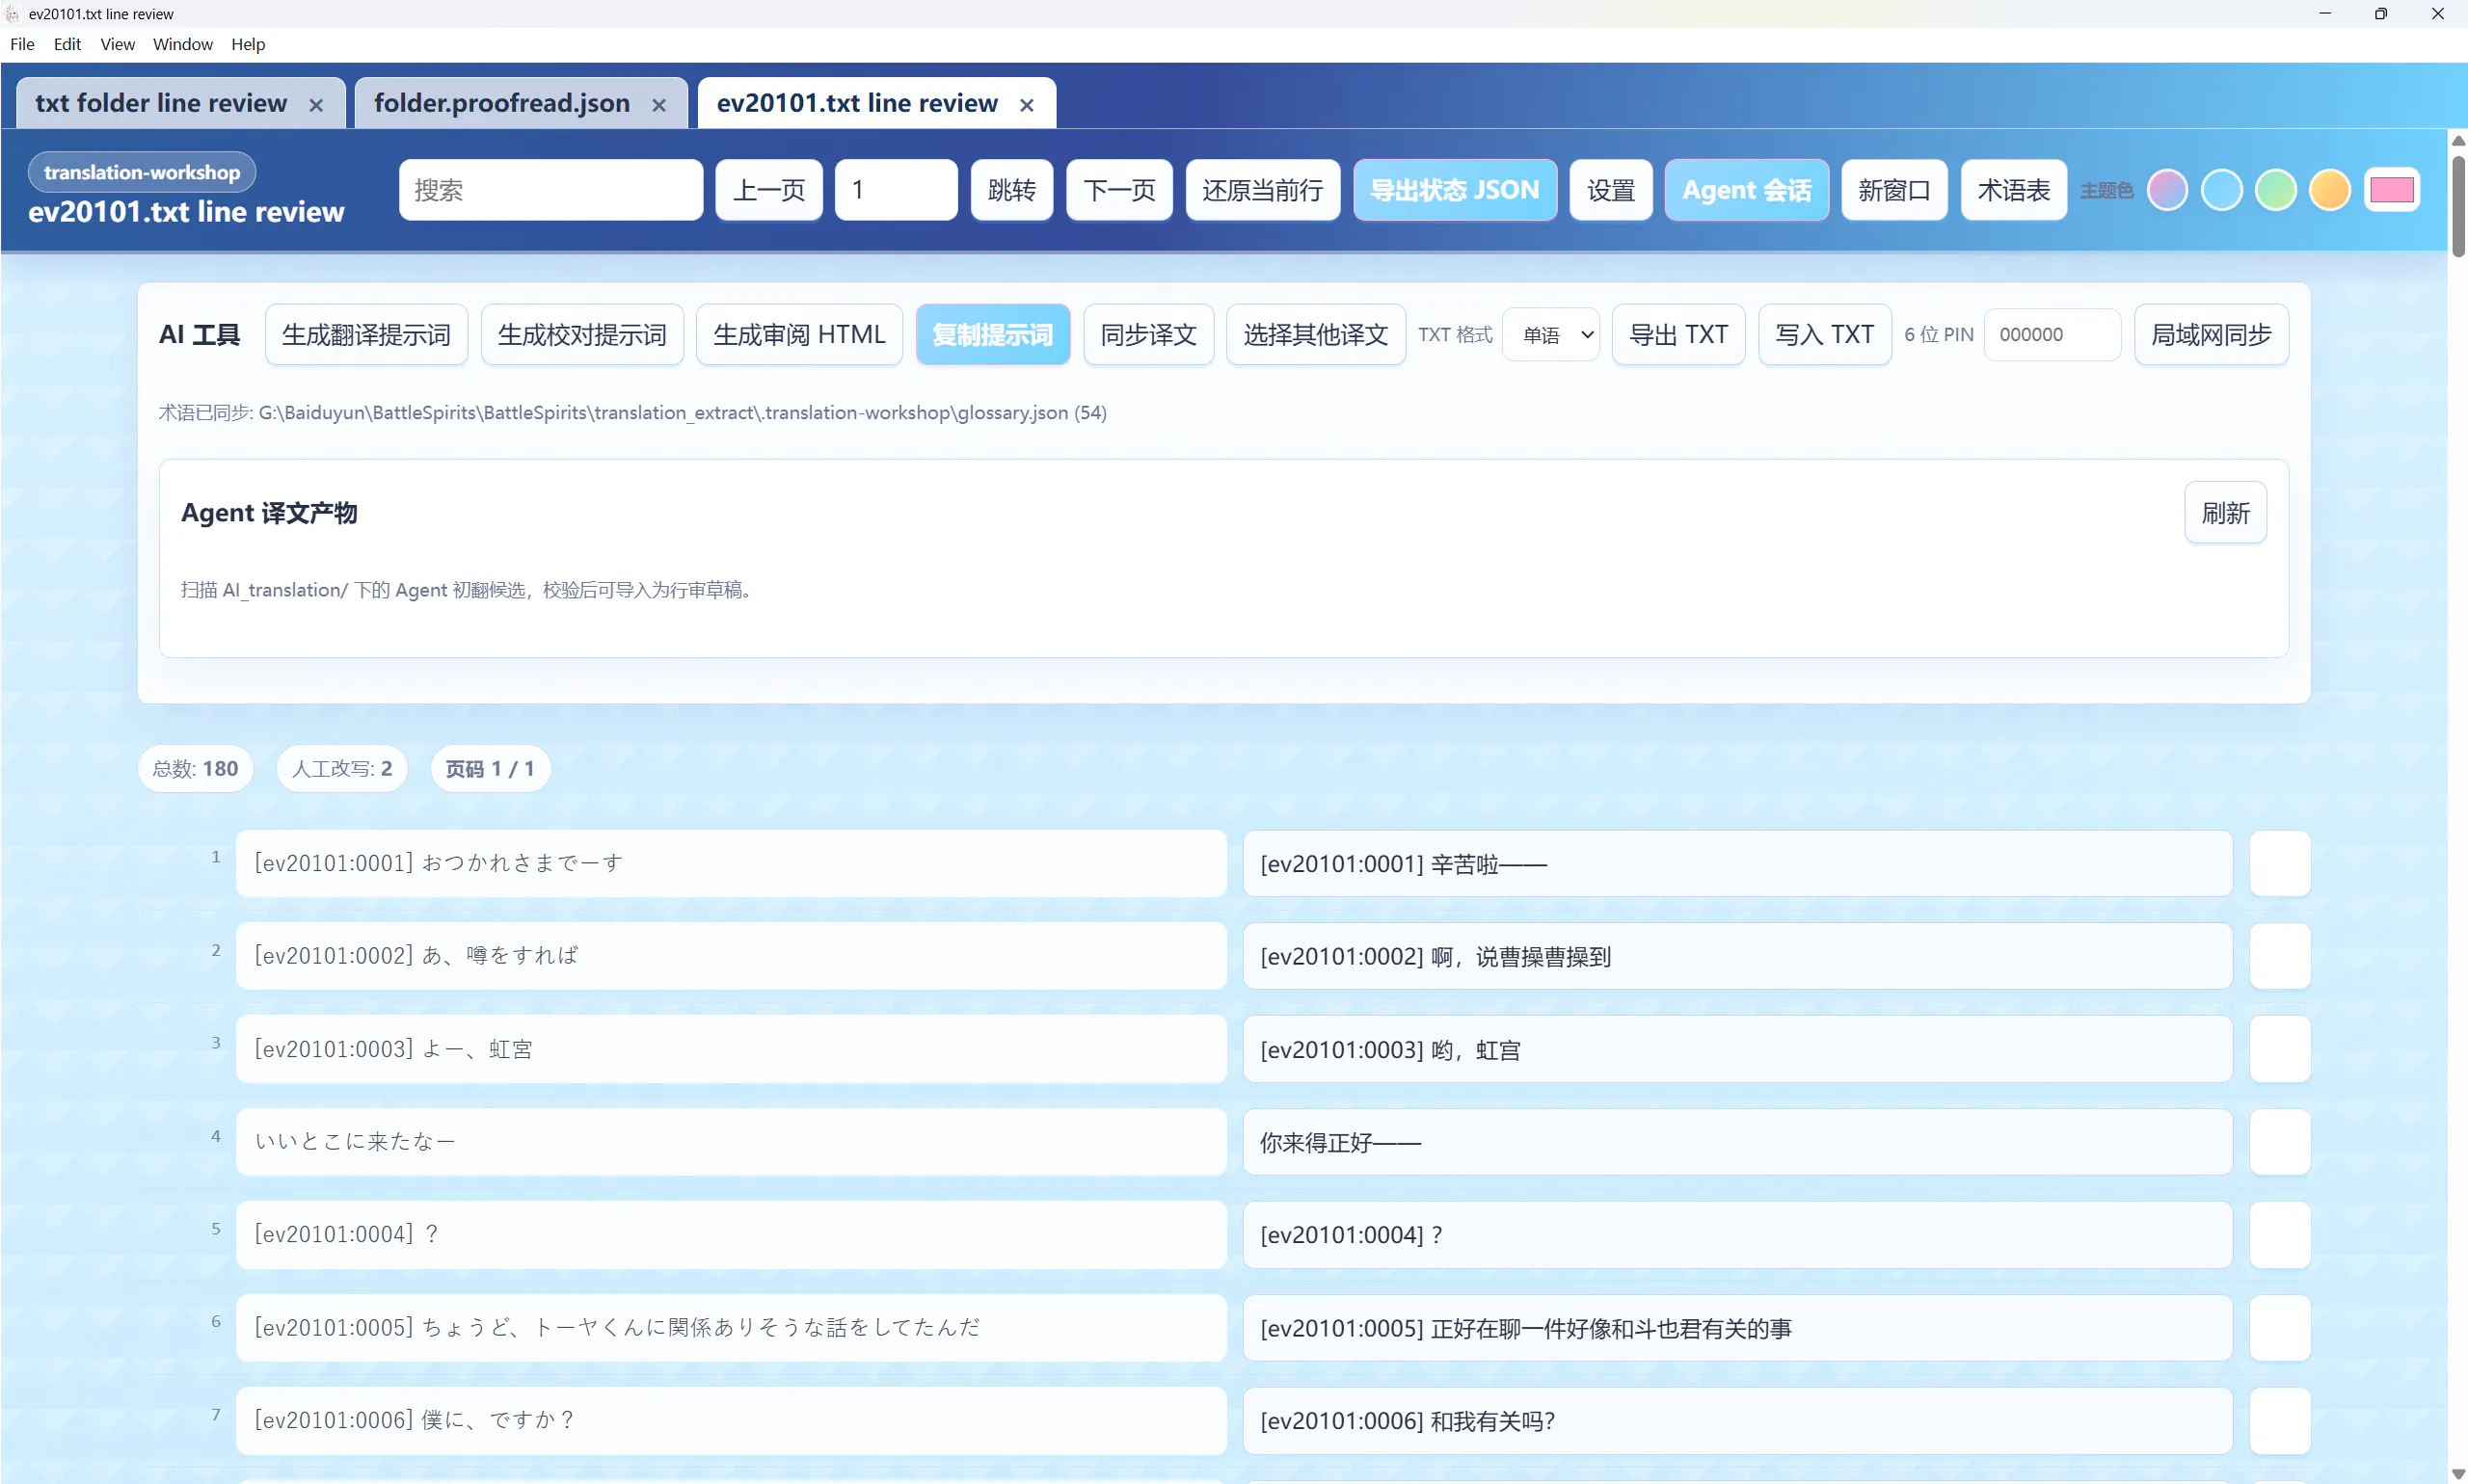Click the 搜索 search field
The height and width of the screenshot is (1484, 2468).
(x=551, y=190)
